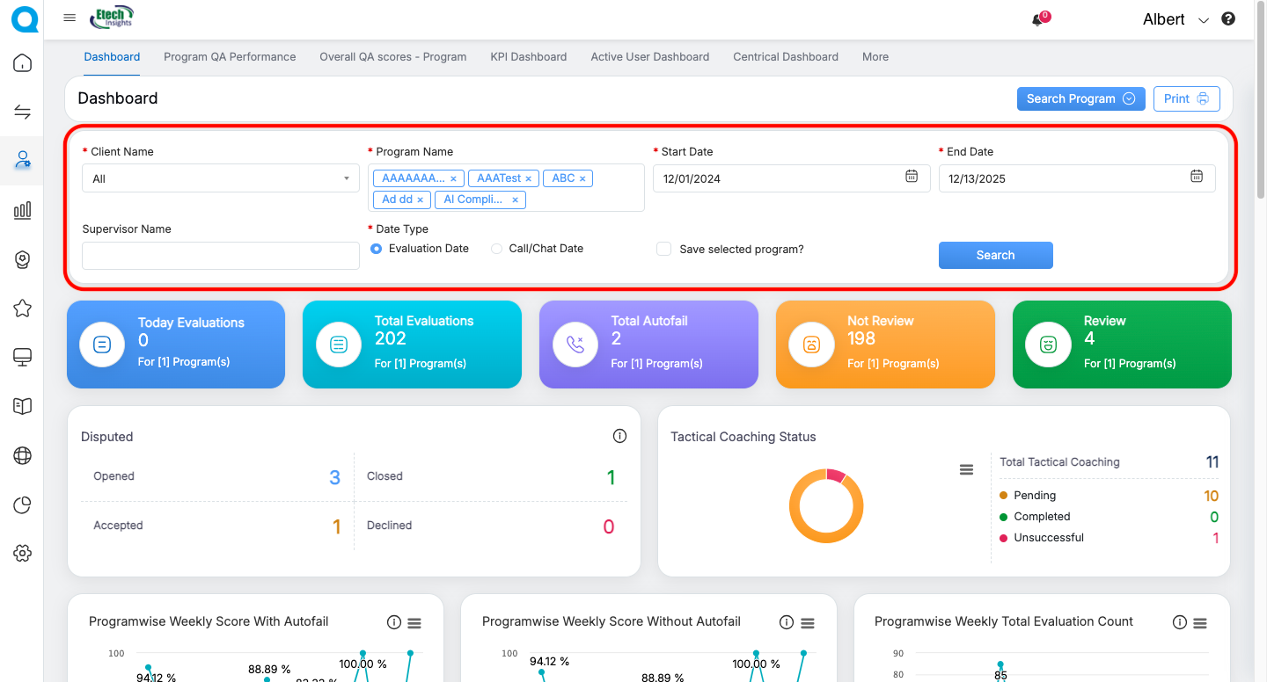Image resolution: width=1267 pixels, height=682 pixels.
Task: Select the Evaluation Date radio button
Action: [377, 249]
